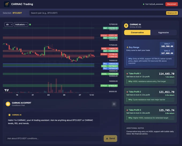The height and width of the screenshot is (146, 182).
Task: Focus the Ask about BTCUSDT conditions input
Action: (x=53, y=139)
